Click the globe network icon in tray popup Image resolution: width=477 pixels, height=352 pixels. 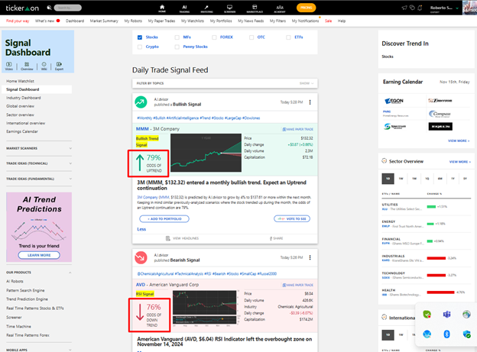coord(466,315)
